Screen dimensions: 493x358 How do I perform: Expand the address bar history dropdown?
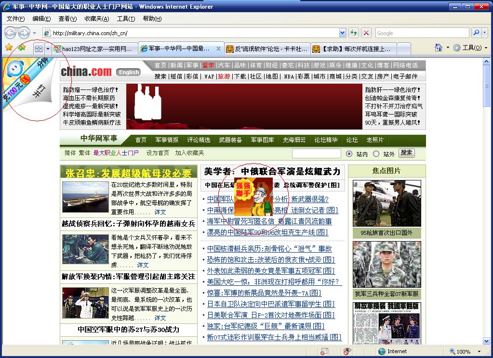coord(342,33)
